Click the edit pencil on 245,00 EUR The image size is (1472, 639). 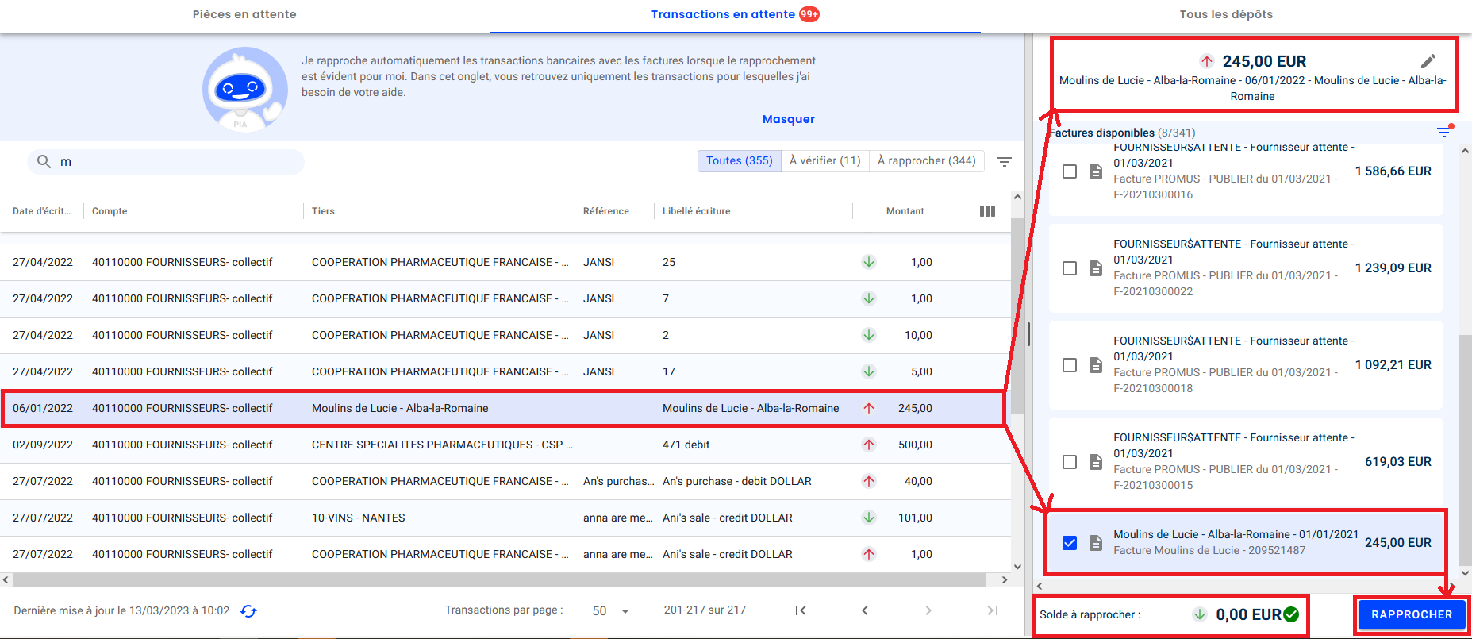(x=1428, y=61)
